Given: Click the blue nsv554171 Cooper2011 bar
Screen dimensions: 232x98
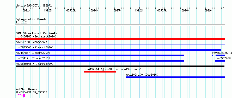Looking at the screenshot, I should pos(100,61).
